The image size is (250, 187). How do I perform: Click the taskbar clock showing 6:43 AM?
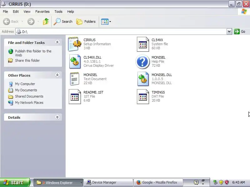tap(238, 182)
